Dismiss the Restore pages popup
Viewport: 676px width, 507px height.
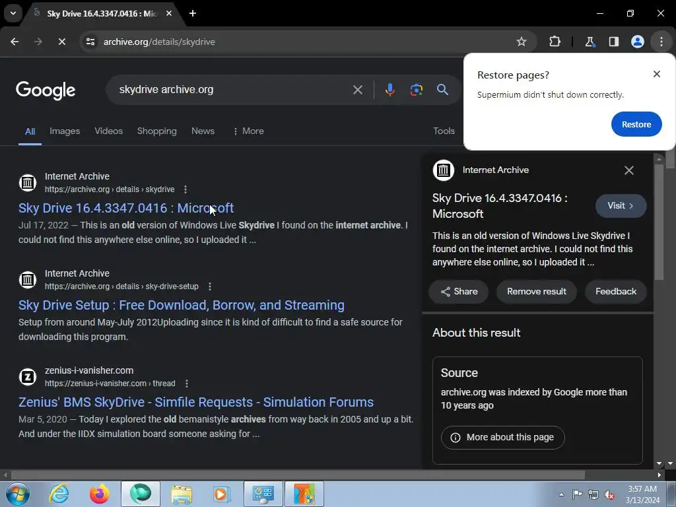coord(657,74)
